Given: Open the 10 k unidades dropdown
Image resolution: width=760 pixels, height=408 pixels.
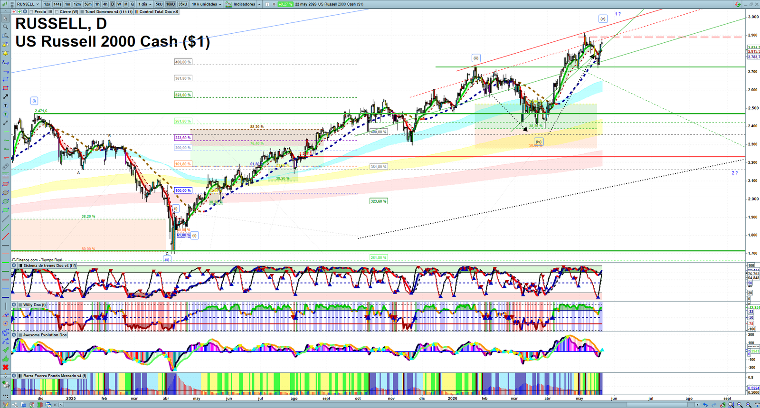Looking at the screenshot, I should coord(206,4).
